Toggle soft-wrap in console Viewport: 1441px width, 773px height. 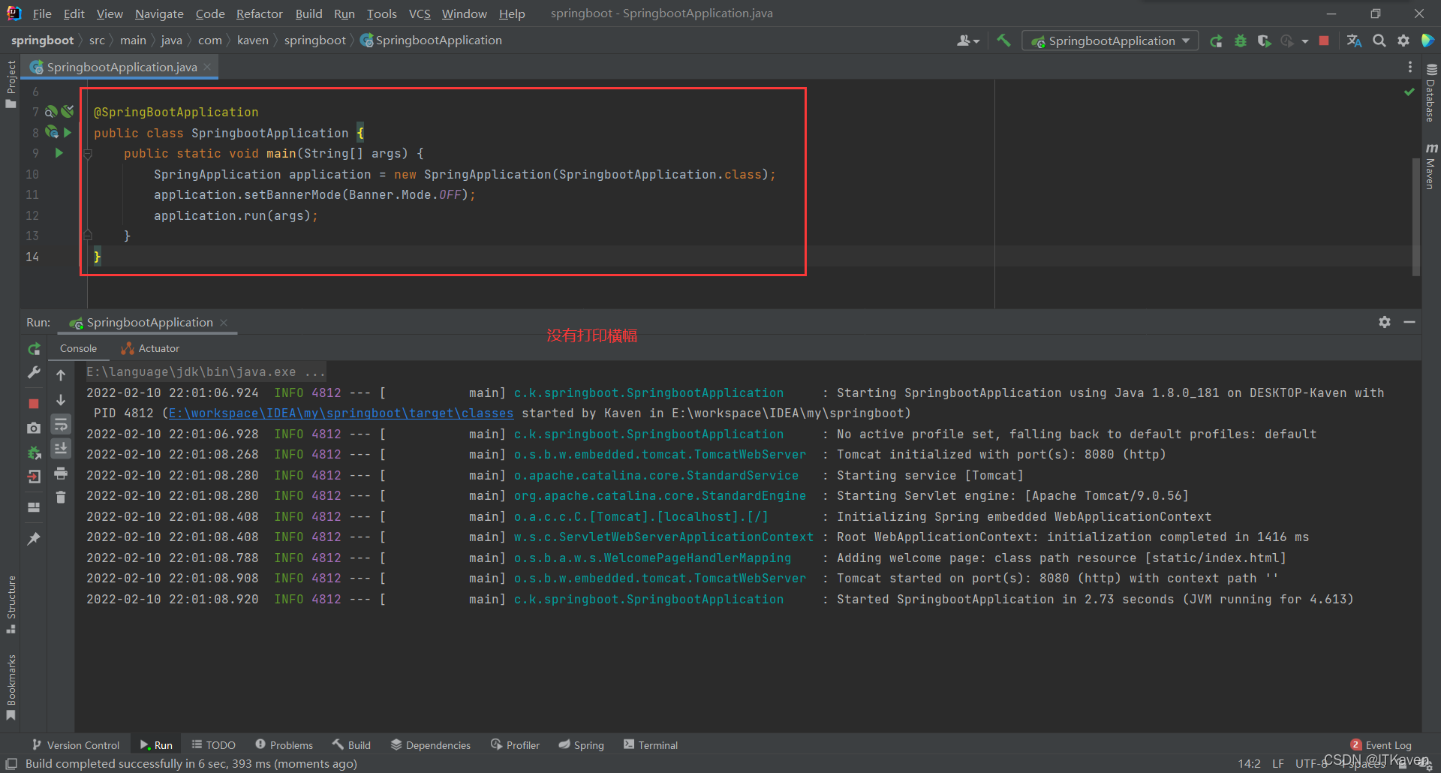point(61,424)
